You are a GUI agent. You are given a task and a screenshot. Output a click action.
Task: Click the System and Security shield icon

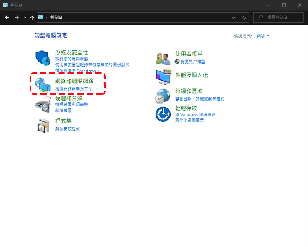point(43,58)
